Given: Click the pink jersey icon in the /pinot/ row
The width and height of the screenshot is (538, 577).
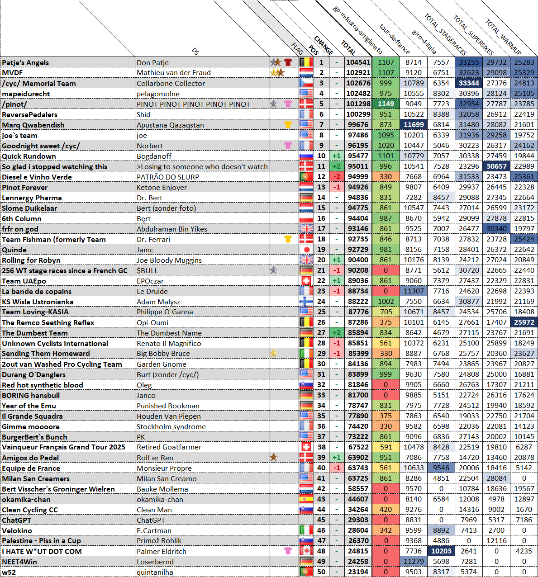Looking at the screenshot, I should point(288,104).
